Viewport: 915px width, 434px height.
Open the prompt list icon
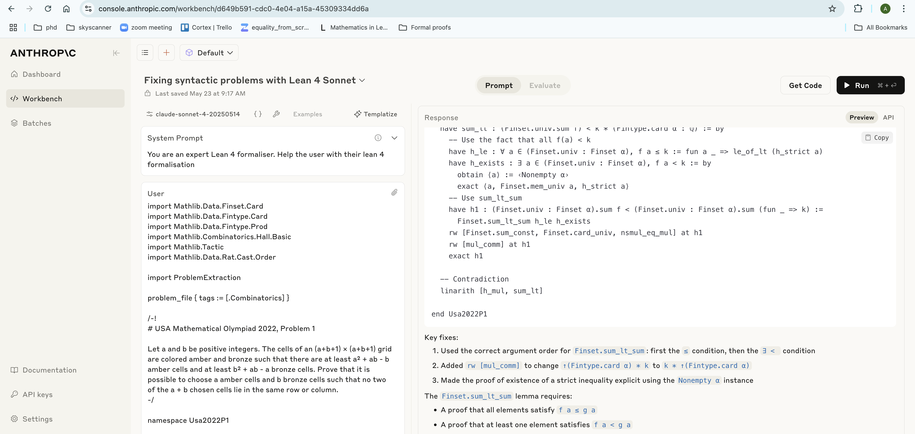tap(145, 53)
